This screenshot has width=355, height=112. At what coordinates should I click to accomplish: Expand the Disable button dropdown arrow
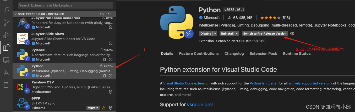click(x=215, y=34)
